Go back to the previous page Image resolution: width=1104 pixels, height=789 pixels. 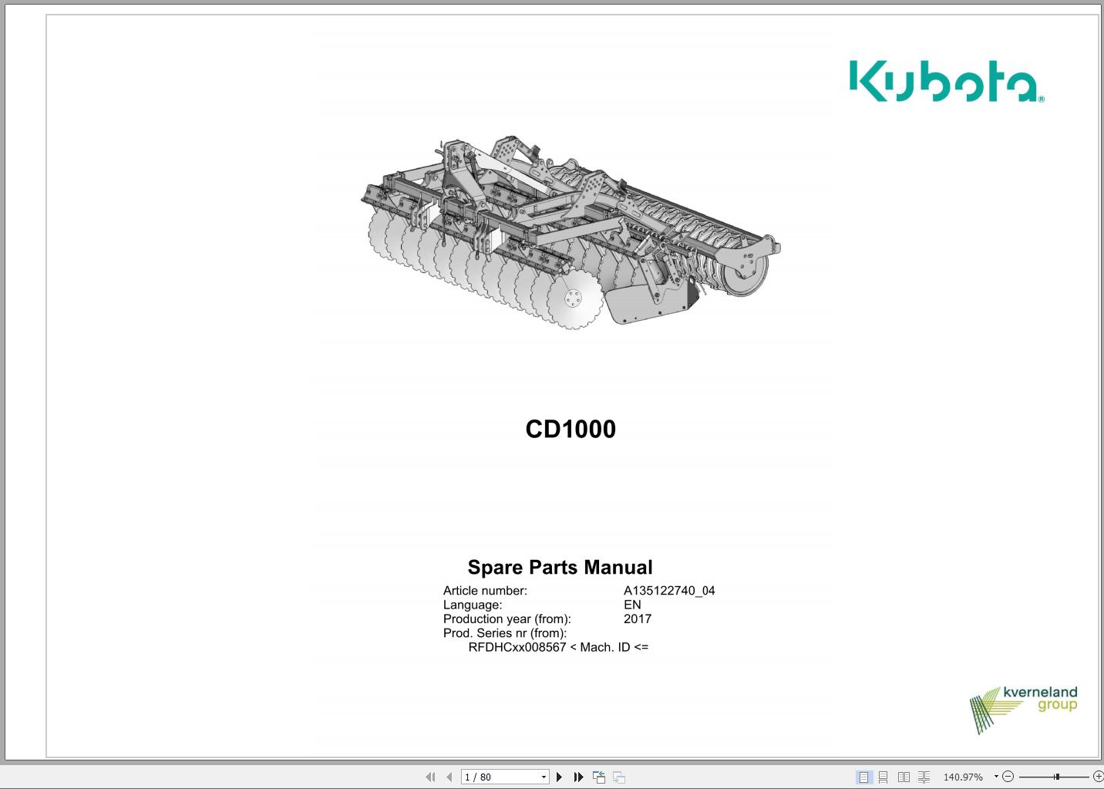click(449, 777)
